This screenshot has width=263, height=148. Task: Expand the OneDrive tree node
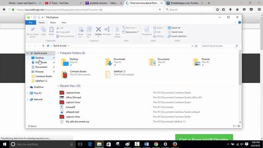click(x=28, y=87)
